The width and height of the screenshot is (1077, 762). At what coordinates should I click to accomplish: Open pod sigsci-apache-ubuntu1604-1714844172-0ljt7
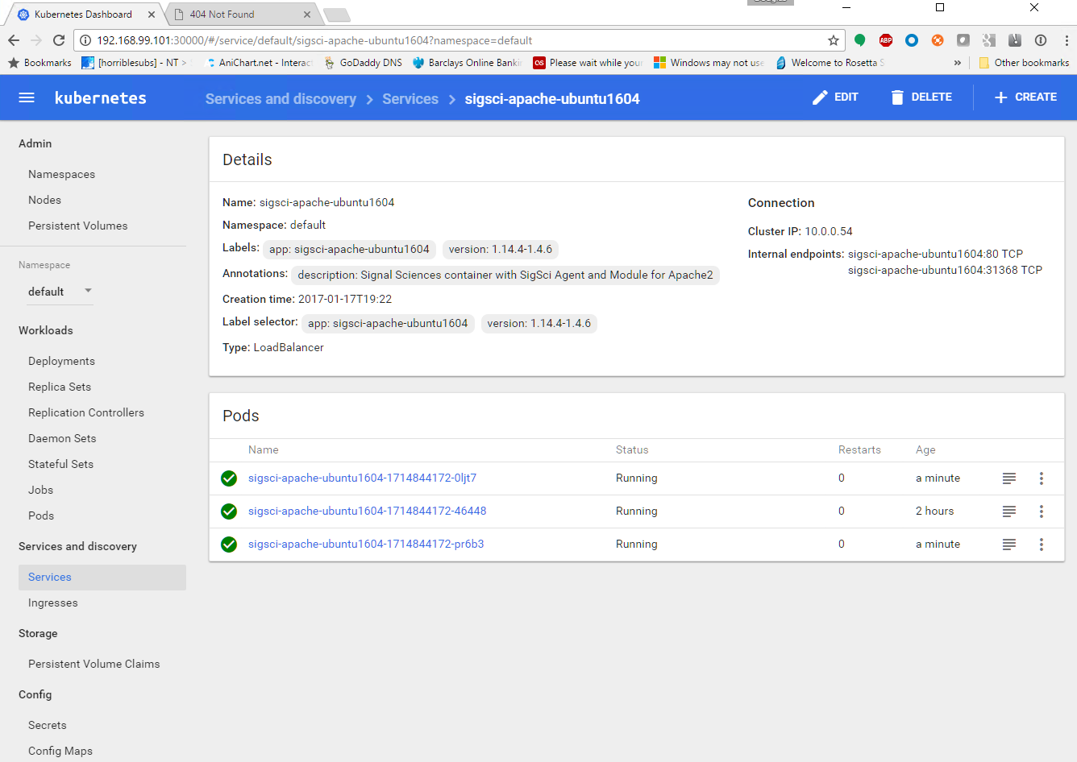[x=363, y=478]
